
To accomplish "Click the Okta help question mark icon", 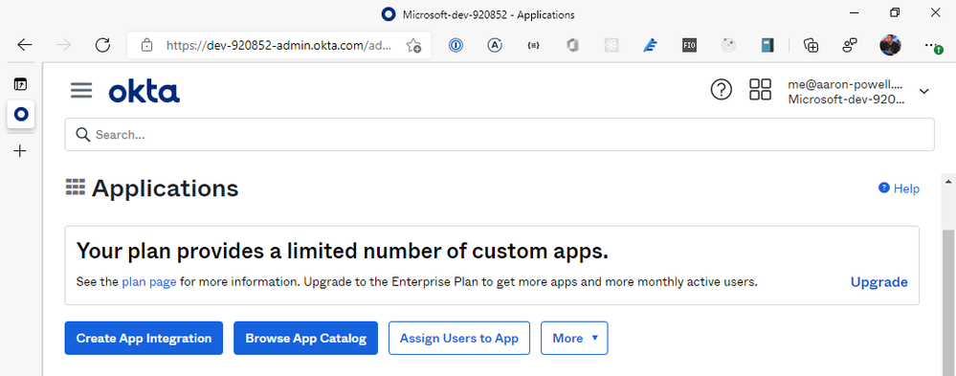I will point(722,90).
